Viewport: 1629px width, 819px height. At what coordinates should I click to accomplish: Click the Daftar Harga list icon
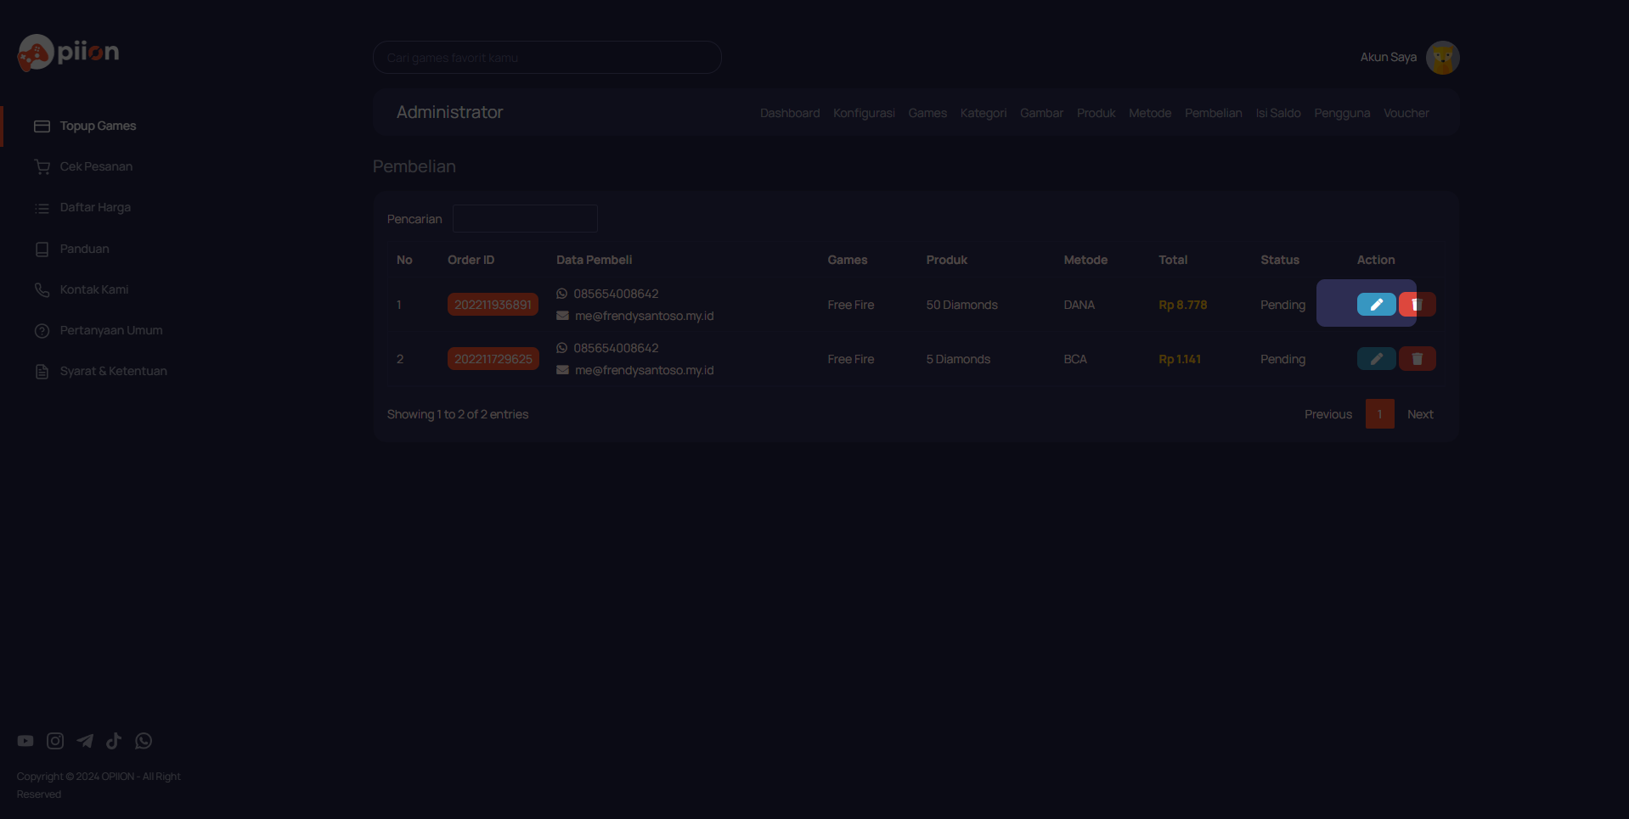[42, 208]
